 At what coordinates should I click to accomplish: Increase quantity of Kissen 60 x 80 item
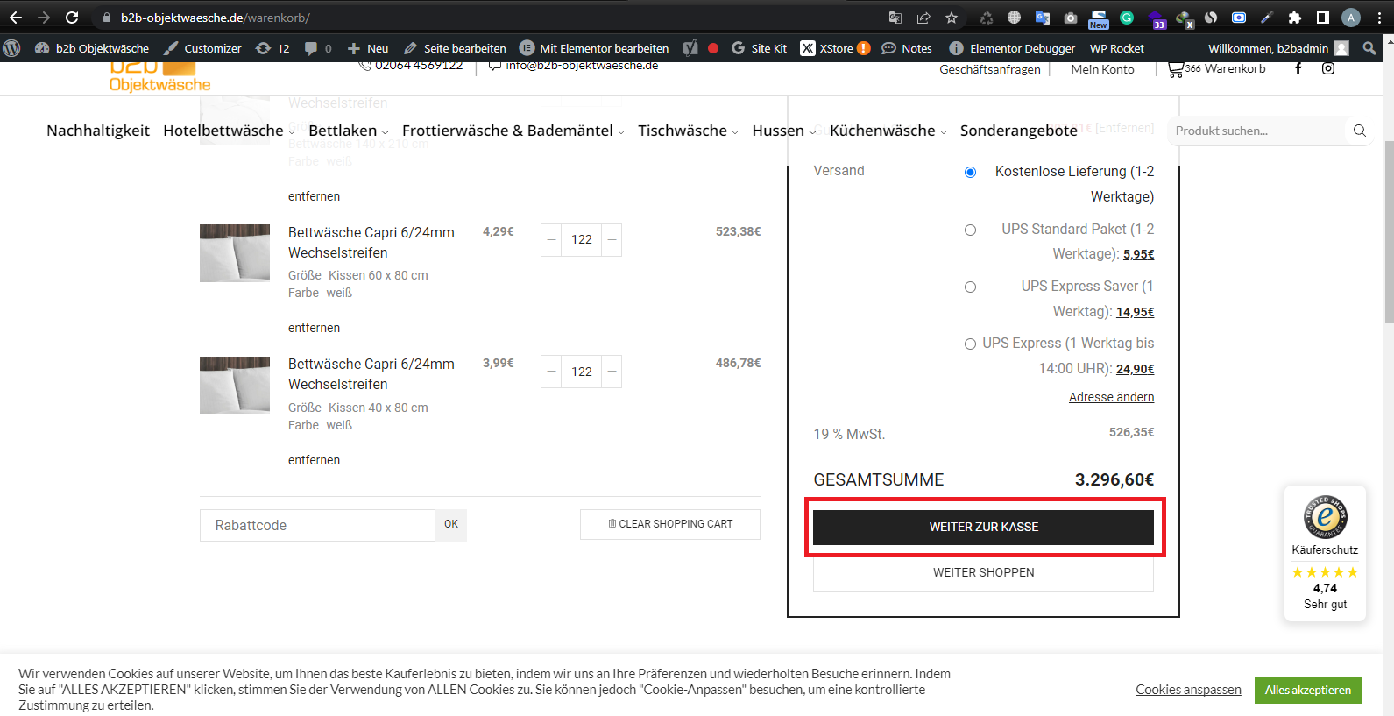[x=612, y=239]
